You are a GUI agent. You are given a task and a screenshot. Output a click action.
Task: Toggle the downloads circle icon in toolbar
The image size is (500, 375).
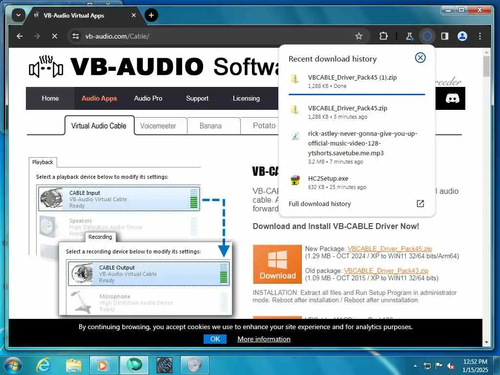[427, 36]
